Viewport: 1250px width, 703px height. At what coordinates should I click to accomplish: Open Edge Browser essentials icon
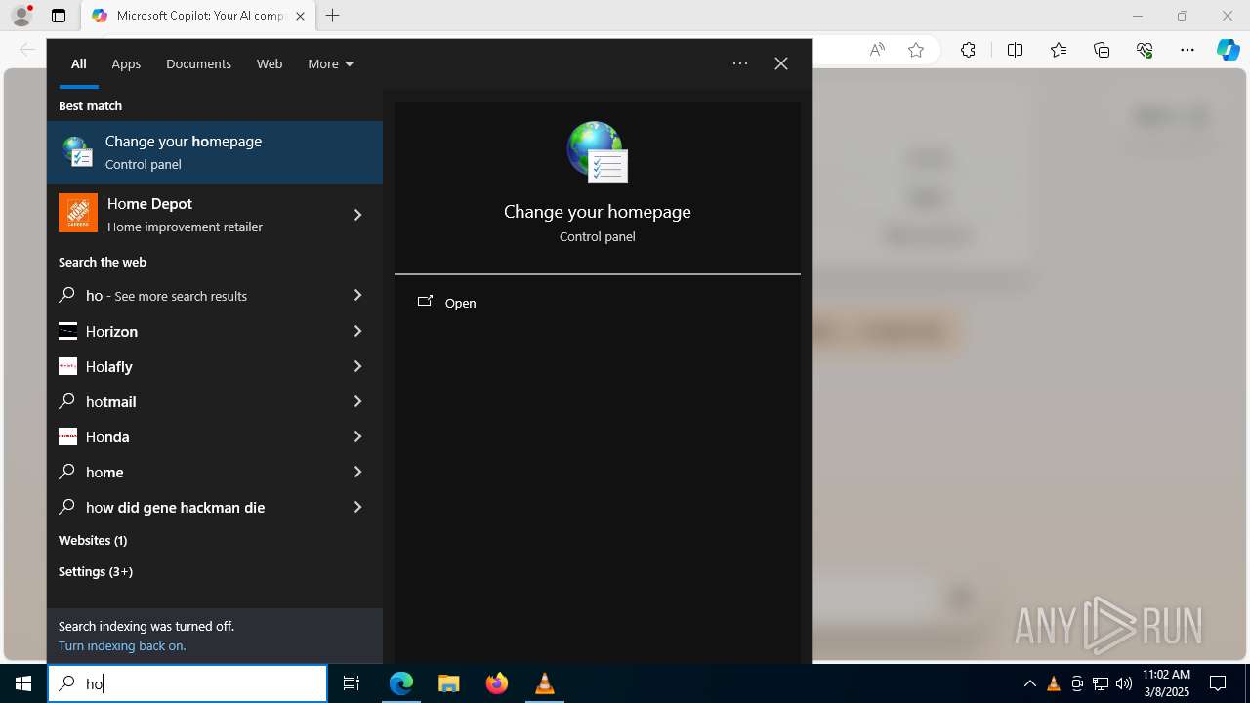(x=1145, y=50)
